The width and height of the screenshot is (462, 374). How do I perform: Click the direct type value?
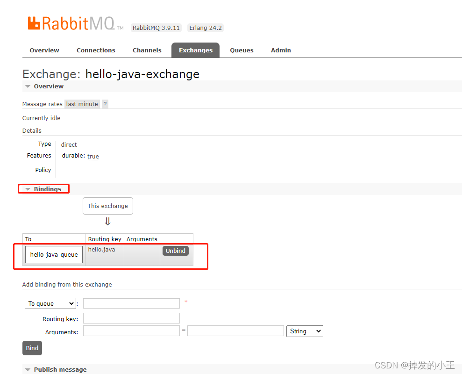[69, 144]
